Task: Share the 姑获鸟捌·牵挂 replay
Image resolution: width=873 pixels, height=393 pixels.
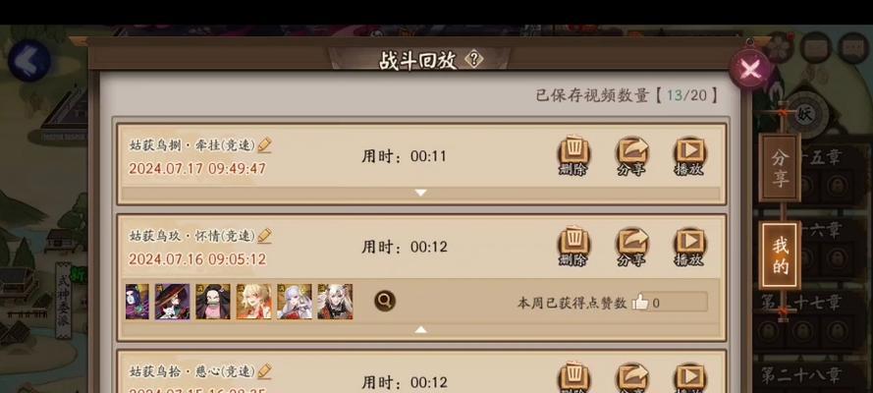Action: [x=632, y=156]
